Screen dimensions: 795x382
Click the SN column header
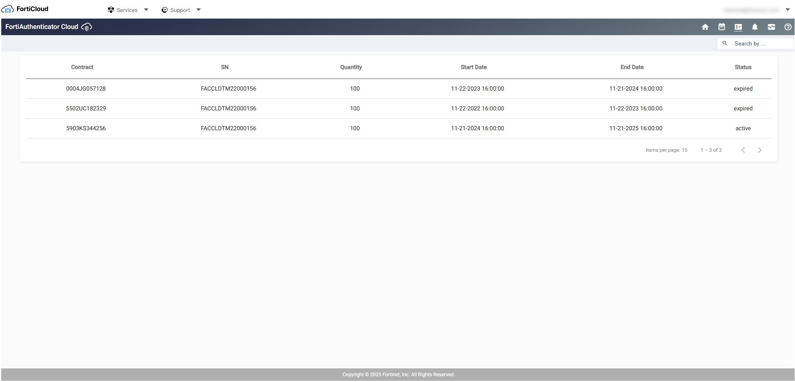point(225,67)
